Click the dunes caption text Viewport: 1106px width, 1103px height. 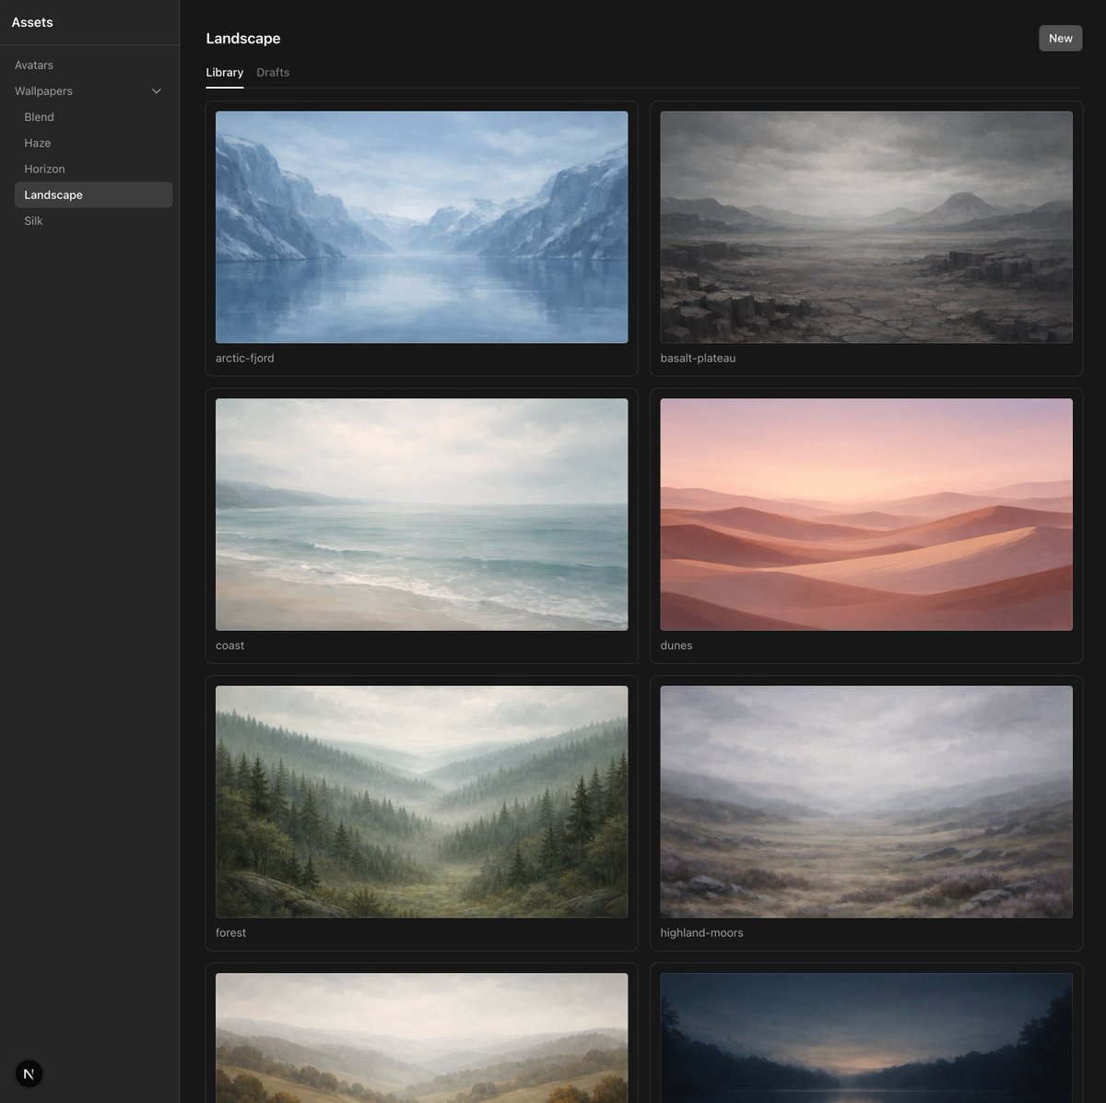[677, 646]
